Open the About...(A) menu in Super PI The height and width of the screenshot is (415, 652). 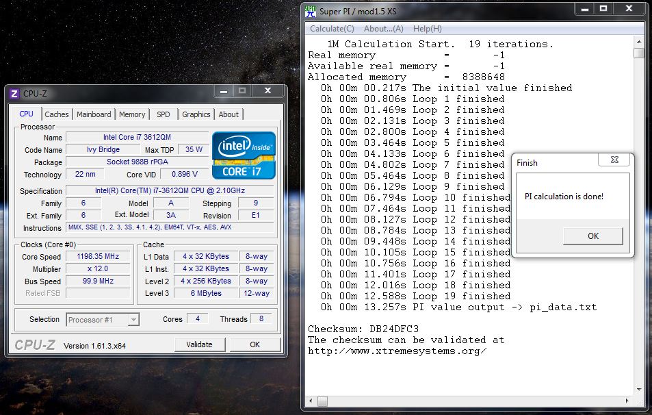click(383, 29)
